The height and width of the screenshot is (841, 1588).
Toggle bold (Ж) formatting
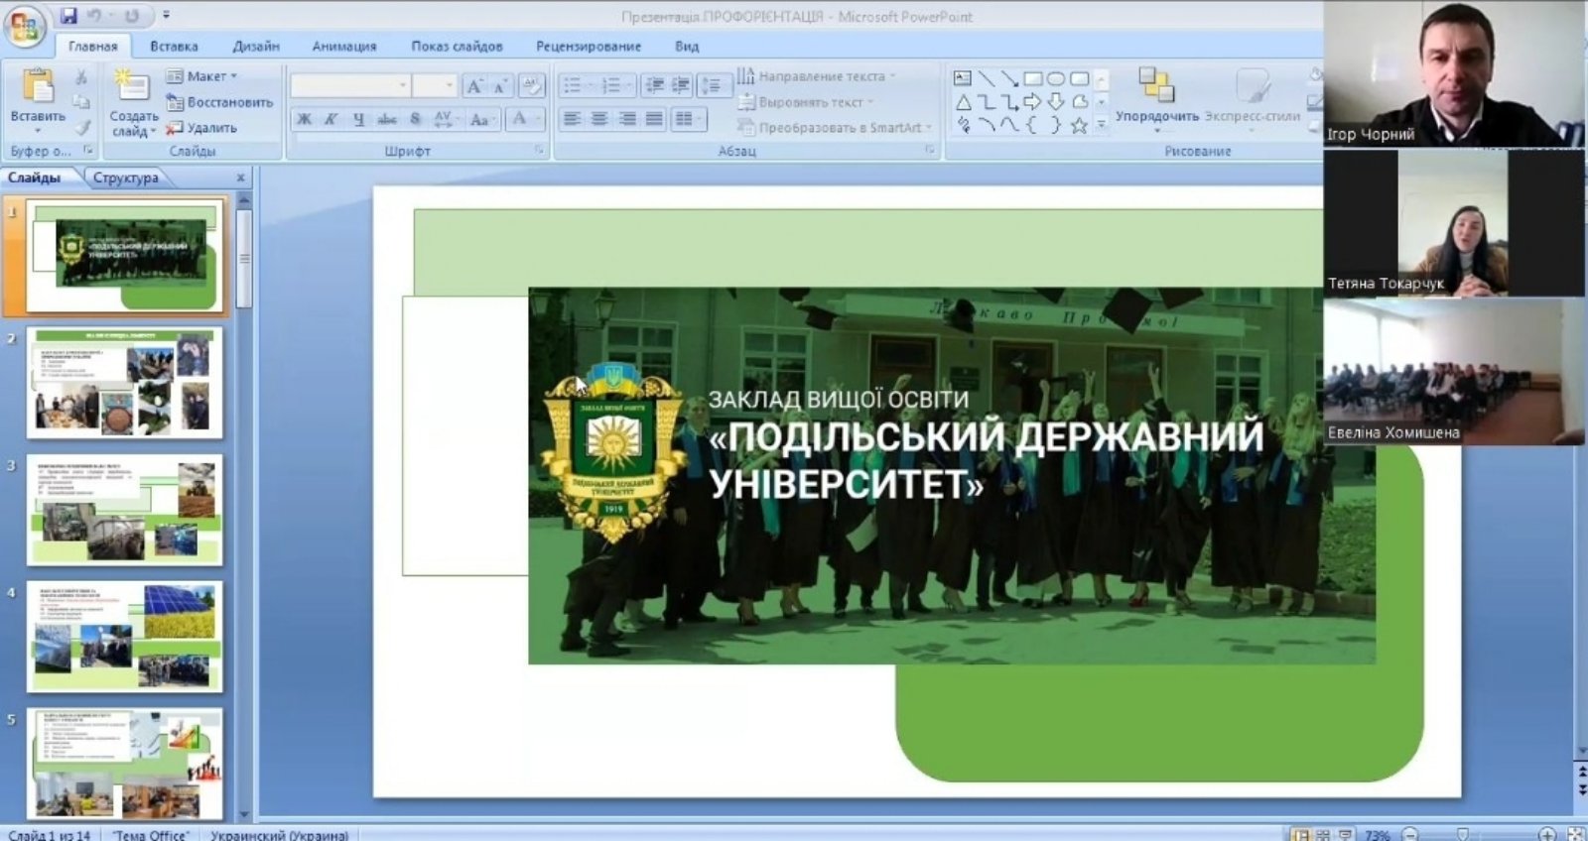click(305, 119)
